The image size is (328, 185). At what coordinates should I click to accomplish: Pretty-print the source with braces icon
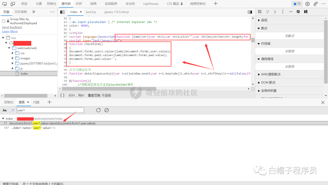[62, 95]
